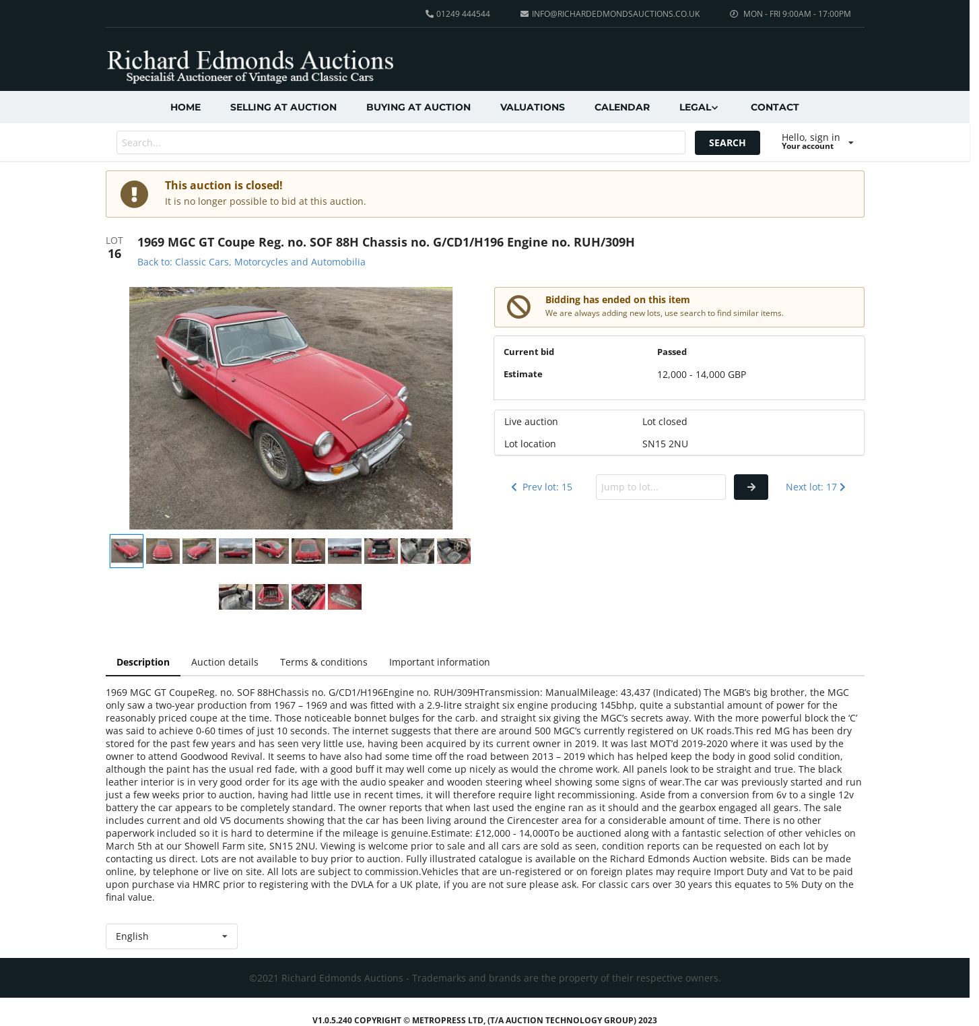Switch to the Auction details tab

(x=225, y=662)
